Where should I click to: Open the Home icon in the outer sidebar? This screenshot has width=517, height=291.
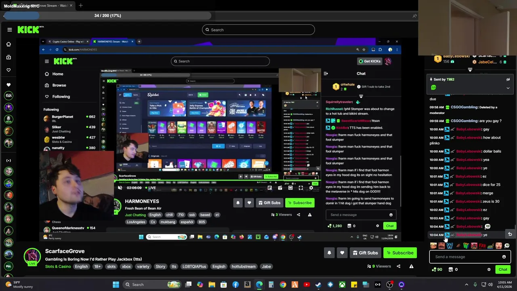8,44
